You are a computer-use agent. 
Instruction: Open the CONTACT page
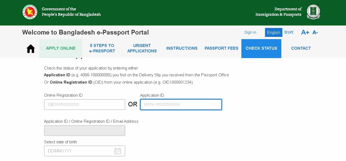(301, 48)
